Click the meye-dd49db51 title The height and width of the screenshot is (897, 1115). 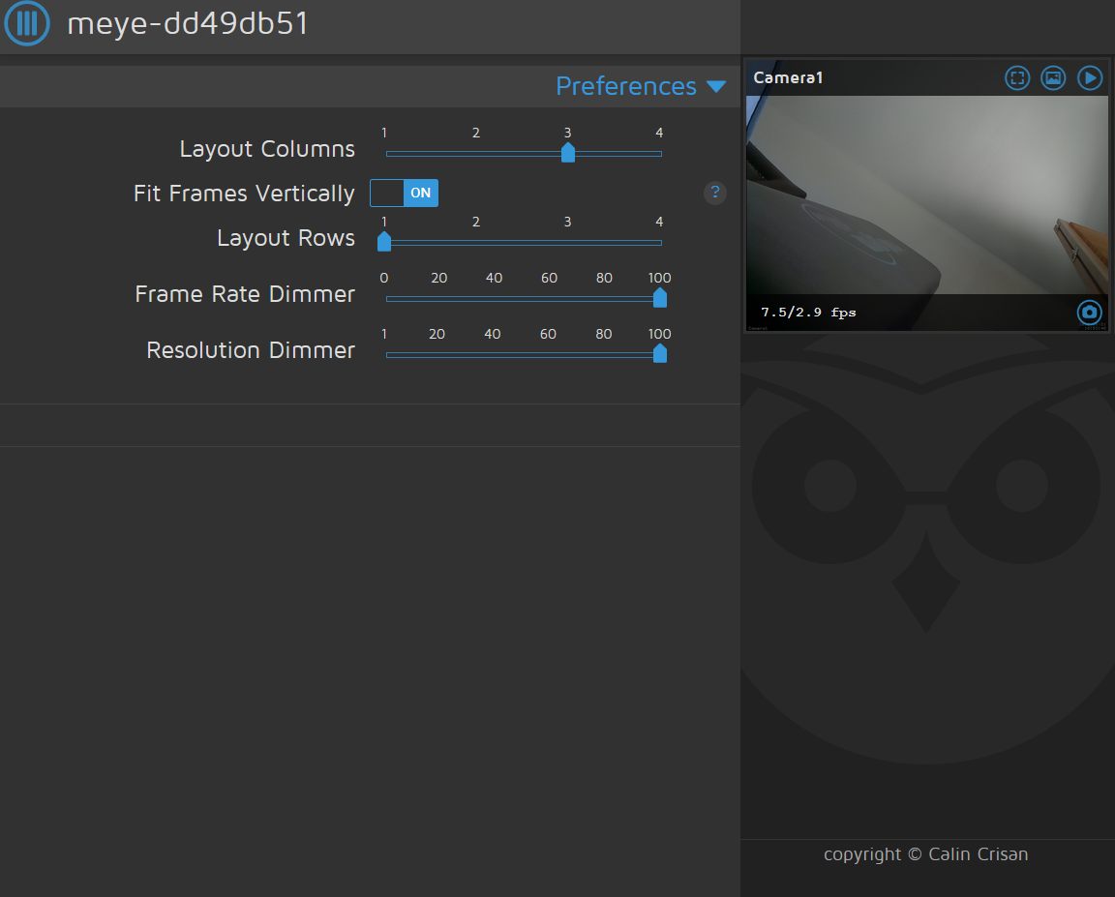pyautogui.click(x=187, y=24)
